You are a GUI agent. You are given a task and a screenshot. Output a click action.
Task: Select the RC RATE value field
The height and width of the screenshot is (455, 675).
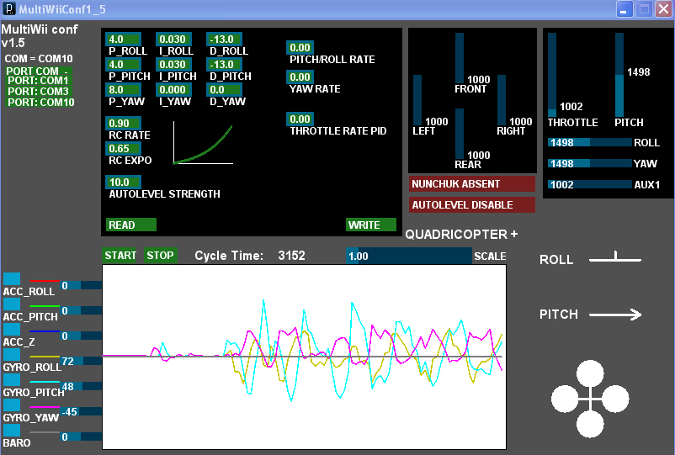click(123, 123)
